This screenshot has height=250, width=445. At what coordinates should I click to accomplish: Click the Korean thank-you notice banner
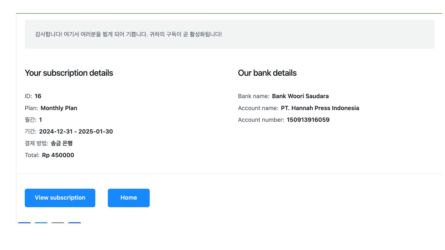click(x=229, y=34)
